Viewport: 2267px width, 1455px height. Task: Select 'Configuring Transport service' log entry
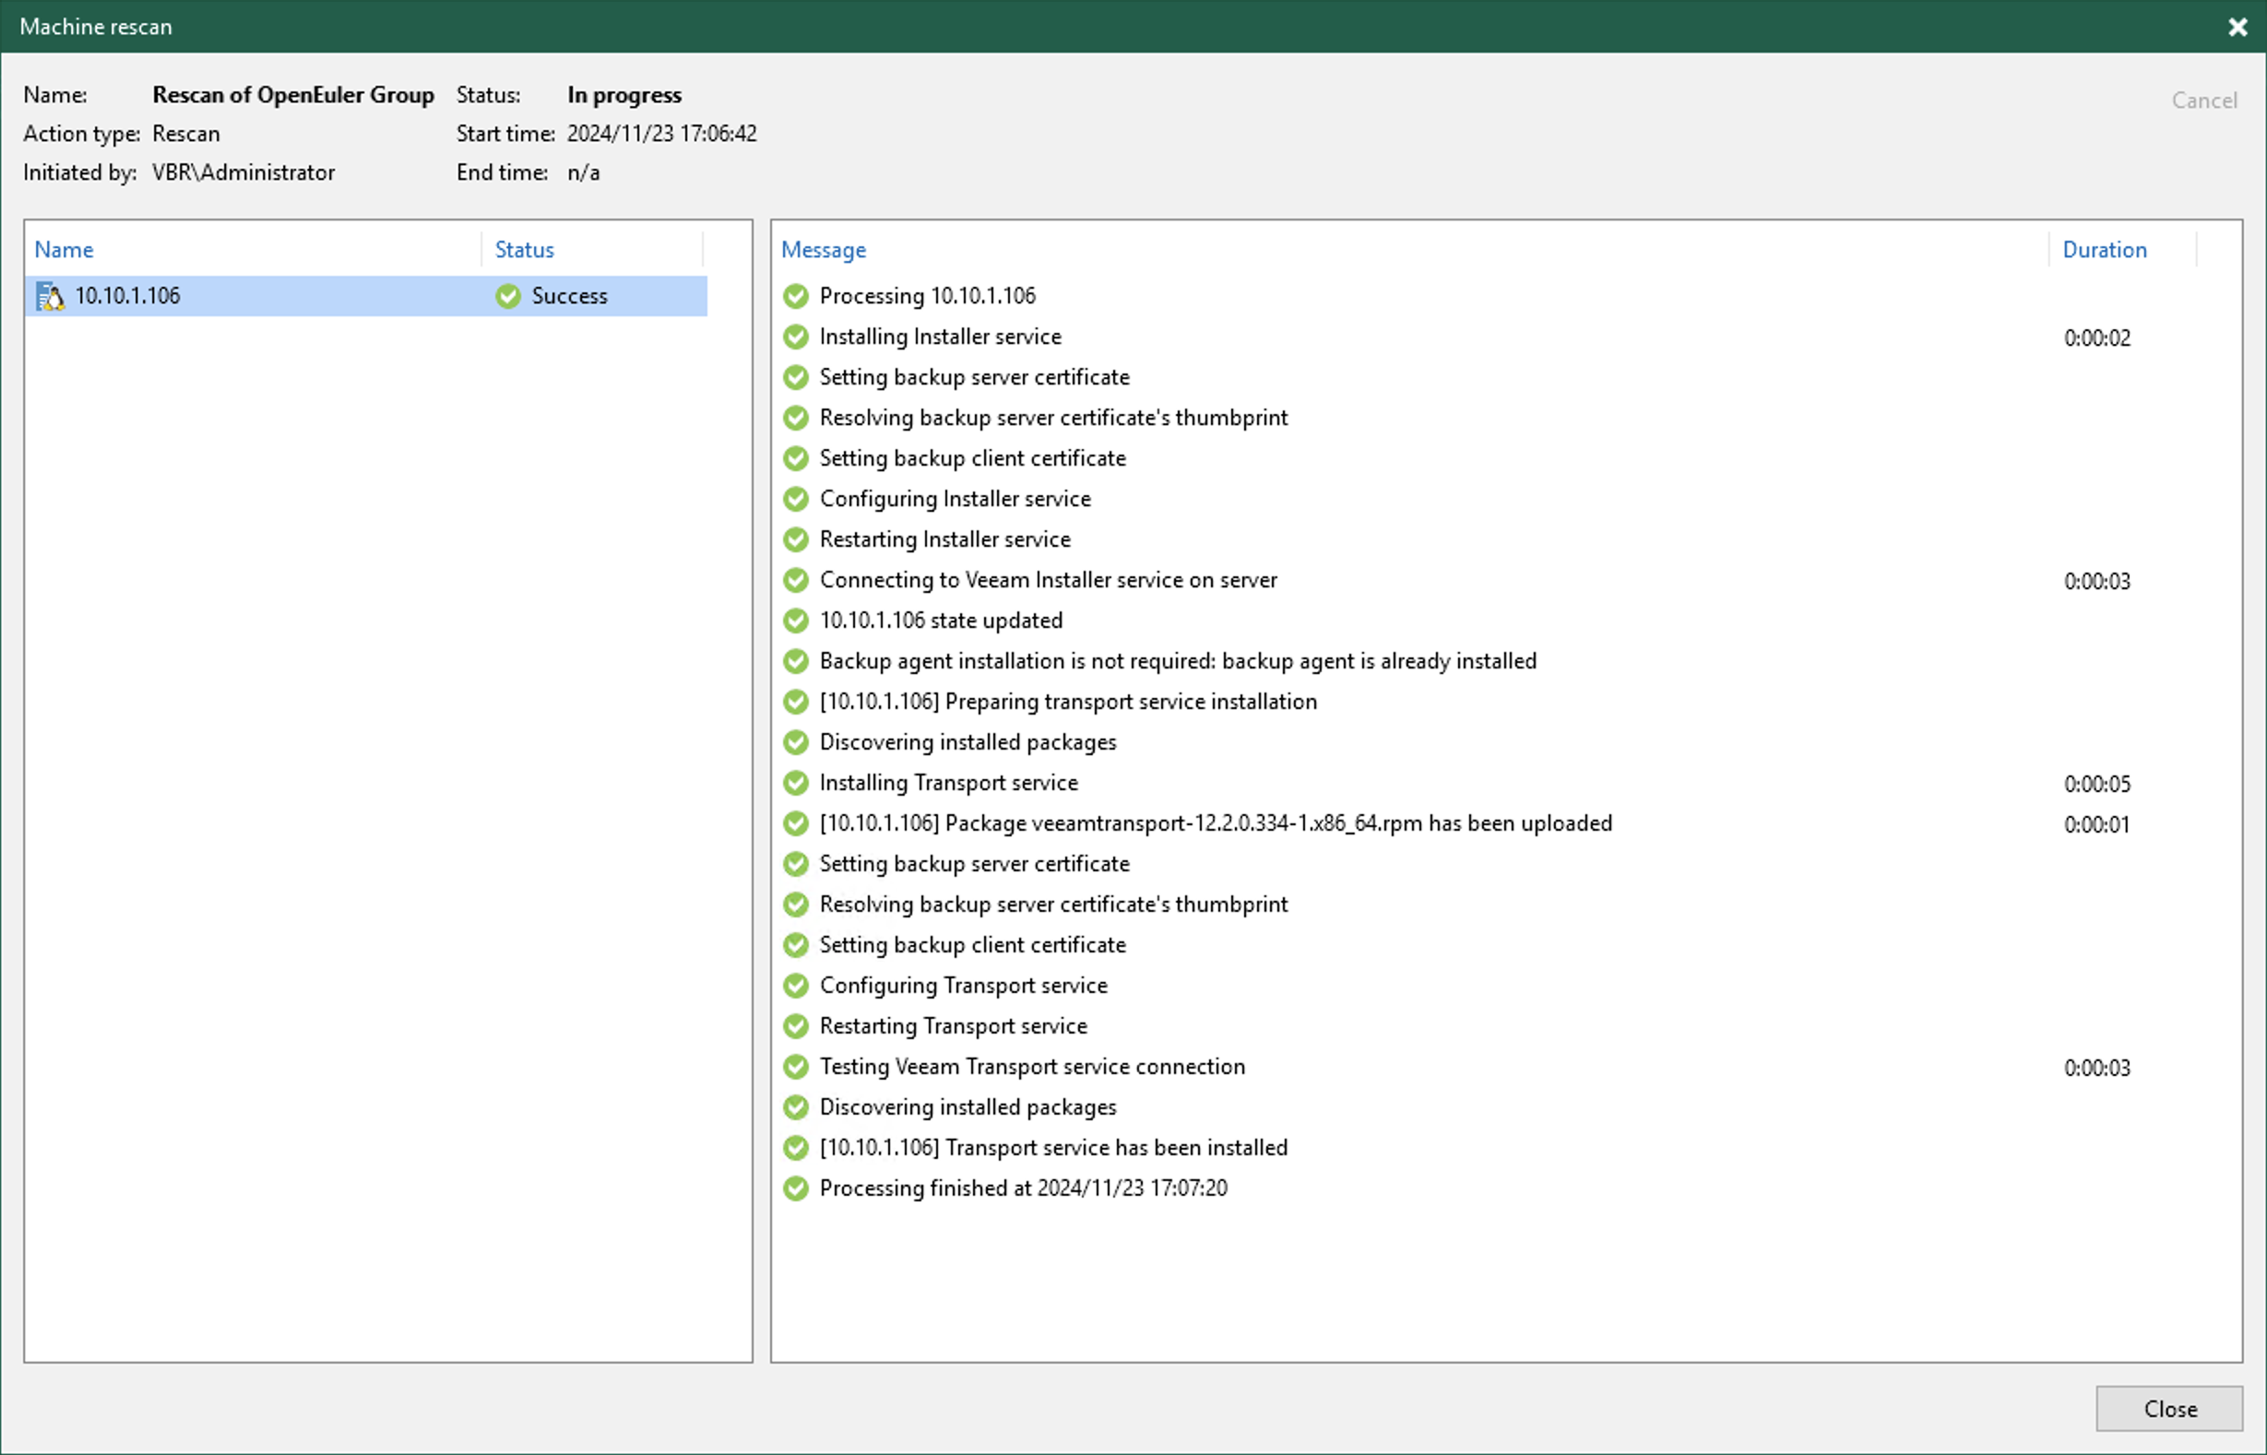963,986
